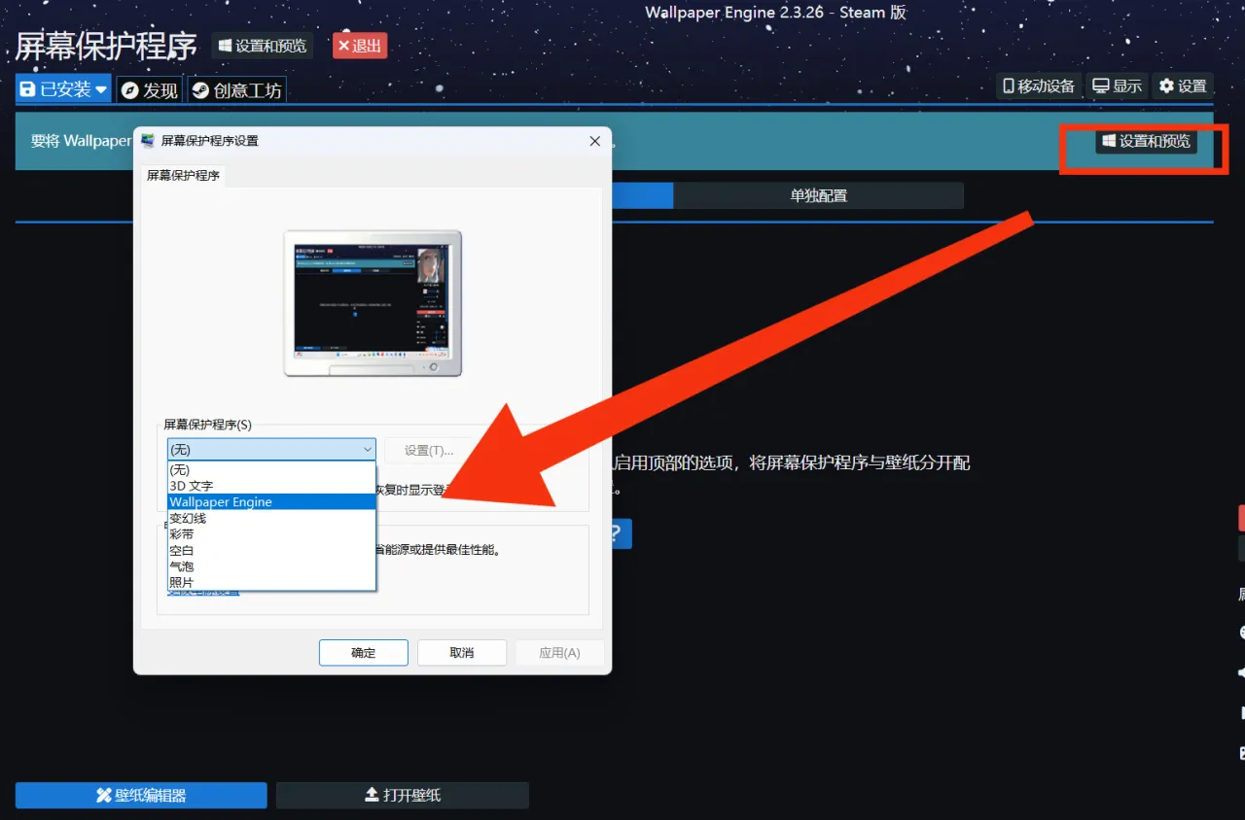
Task: Click the 屏幕保护程序设置 dialog title icon
Action: pos(148,141)
